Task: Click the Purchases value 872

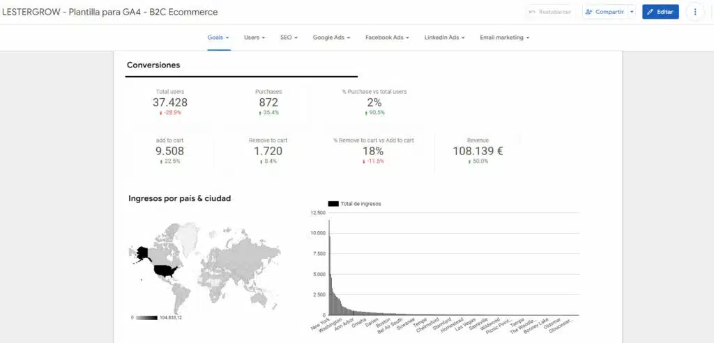Action: 268,103
